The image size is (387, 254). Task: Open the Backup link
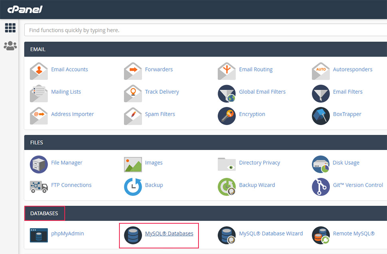point(154,185)
